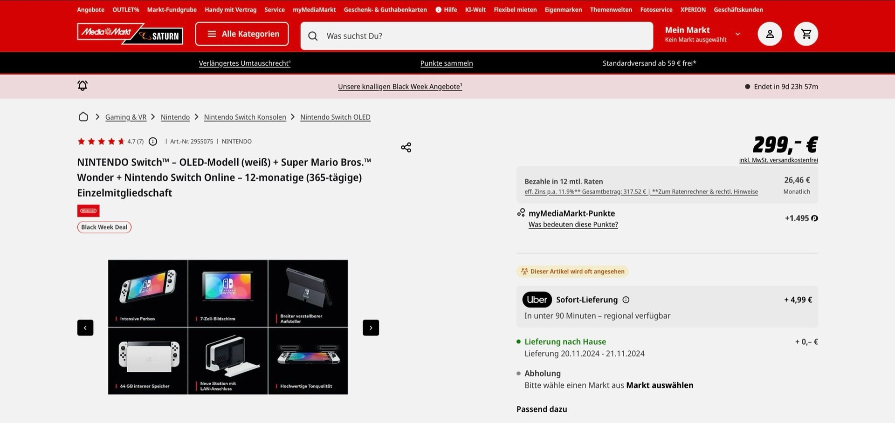Open the 64 GB interner Speicher image

(x=148, y=361)
